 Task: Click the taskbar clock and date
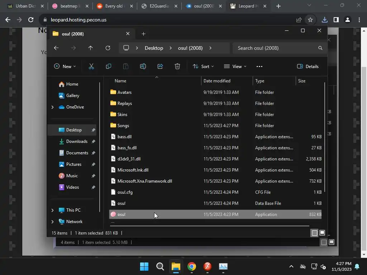342,266
